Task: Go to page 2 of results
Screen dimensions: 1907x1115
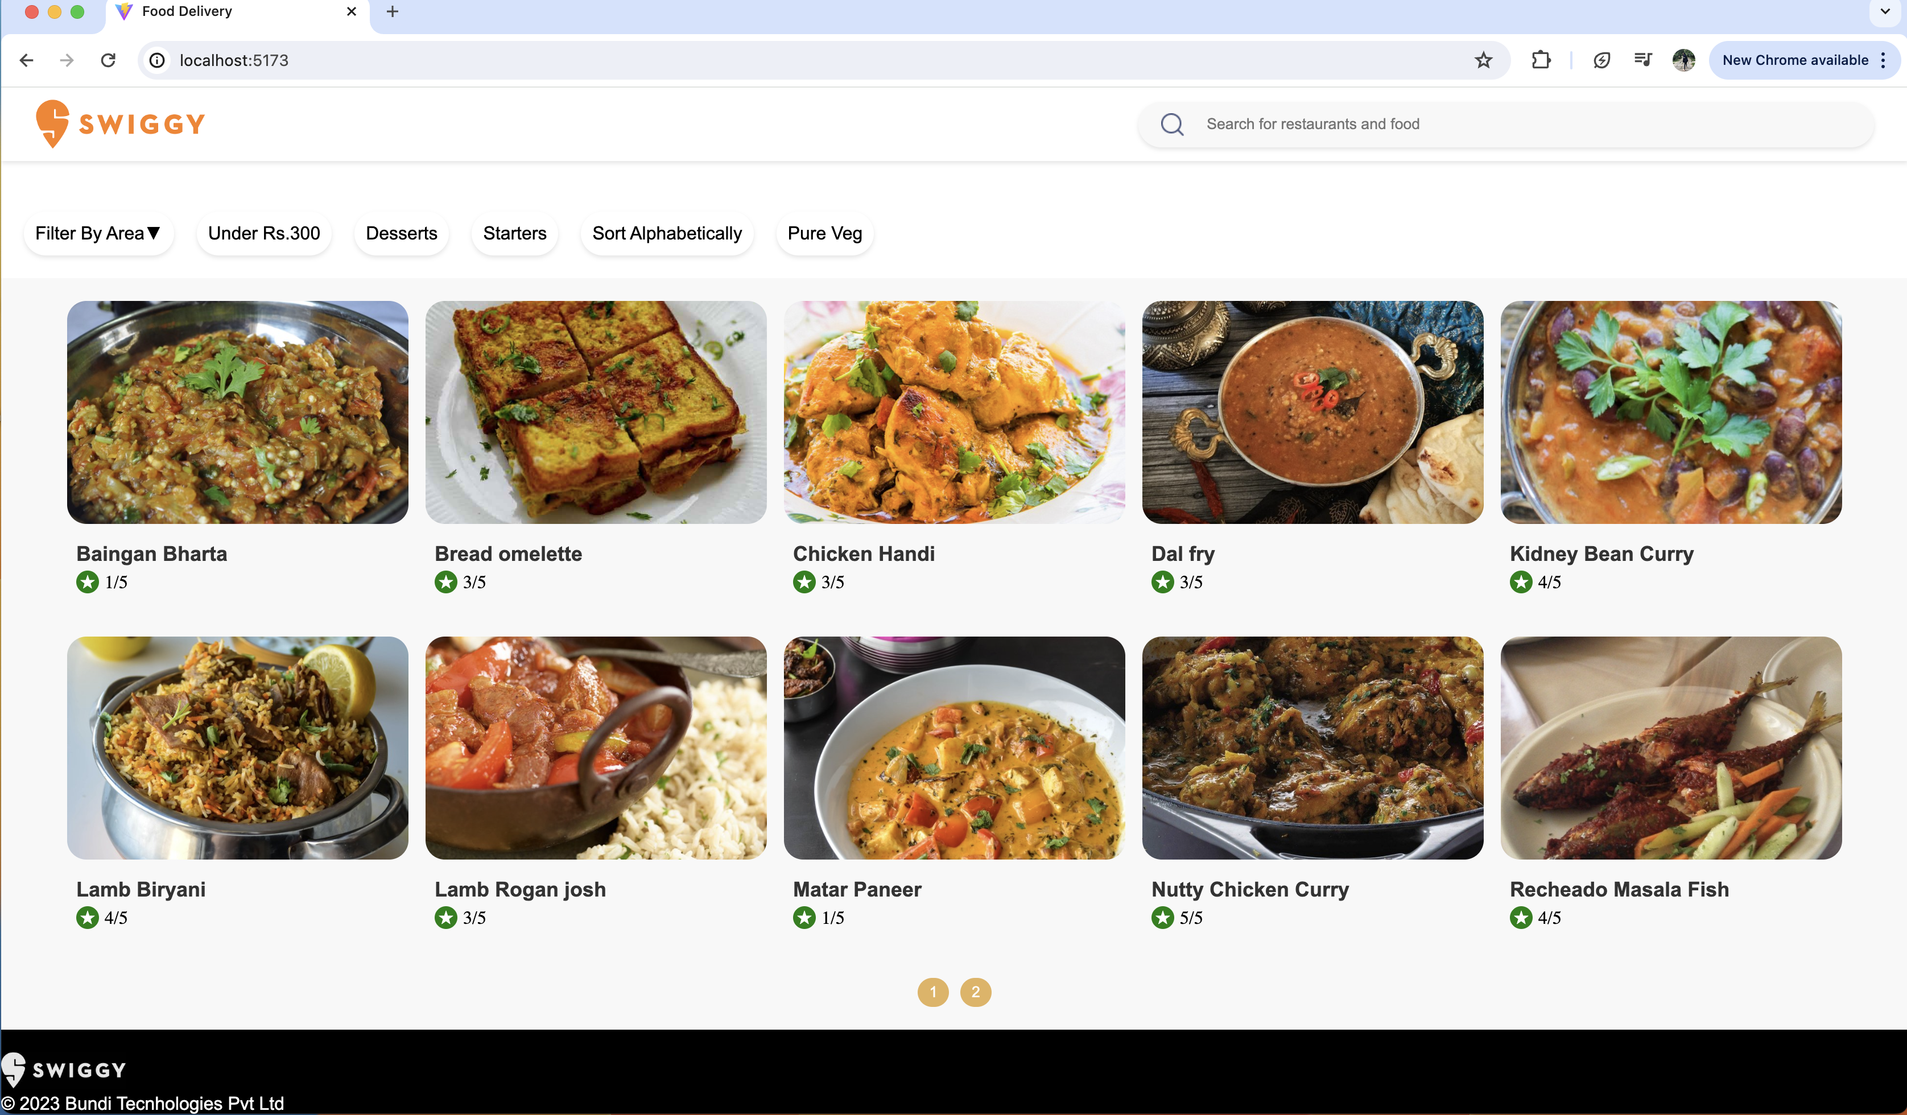Action: 975,992
